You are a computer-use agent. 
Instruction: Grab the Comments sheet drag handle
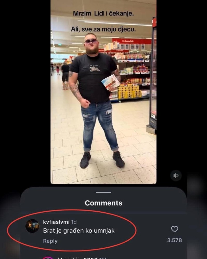point(103,192)
